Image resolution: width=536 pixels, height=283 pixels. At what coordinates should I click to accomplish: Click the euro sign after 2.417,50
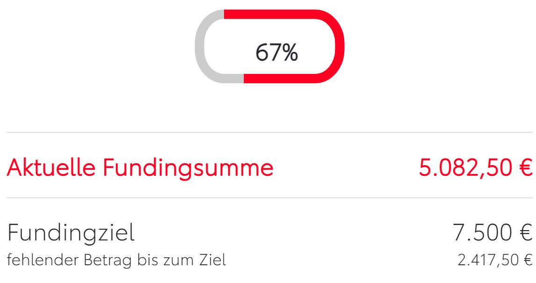point(528,260)
